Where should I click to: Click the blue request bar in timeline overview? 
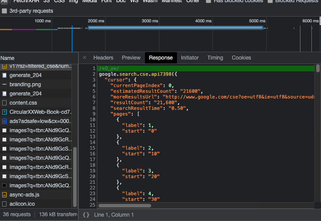(176, 28)
